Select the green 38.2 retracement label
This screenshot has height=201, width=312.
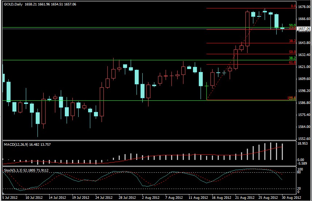point(292,58)
